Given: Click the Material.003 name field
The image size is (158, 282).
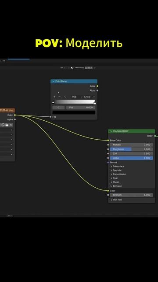Looking at the screenshot, I should [x=79, y=68].
